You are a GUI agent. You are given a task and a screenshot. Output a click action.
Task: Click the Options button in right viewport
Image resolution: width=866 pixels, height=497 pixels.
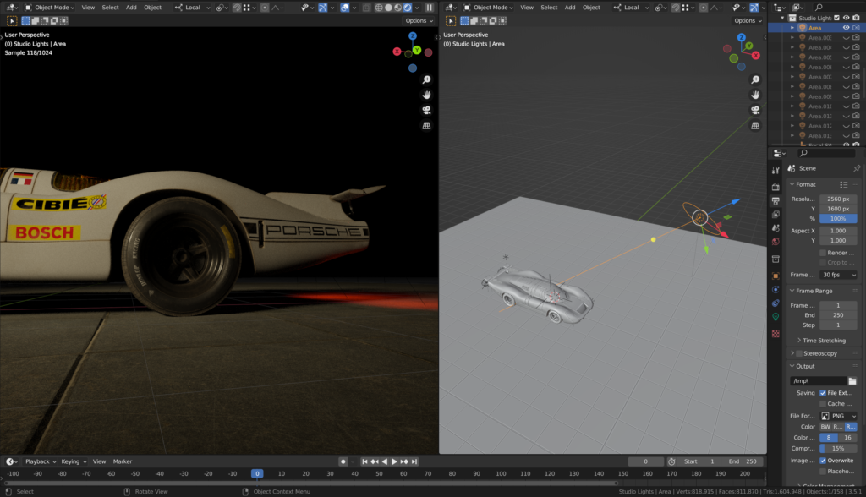747,20
